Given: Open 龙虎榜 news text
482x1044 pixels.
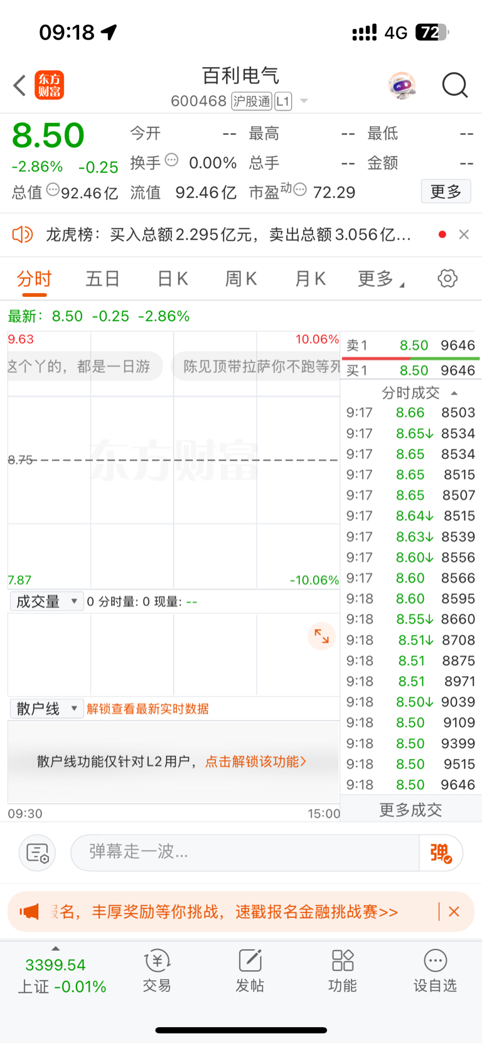Looking at the screenshot, I should tap(228, 234).
